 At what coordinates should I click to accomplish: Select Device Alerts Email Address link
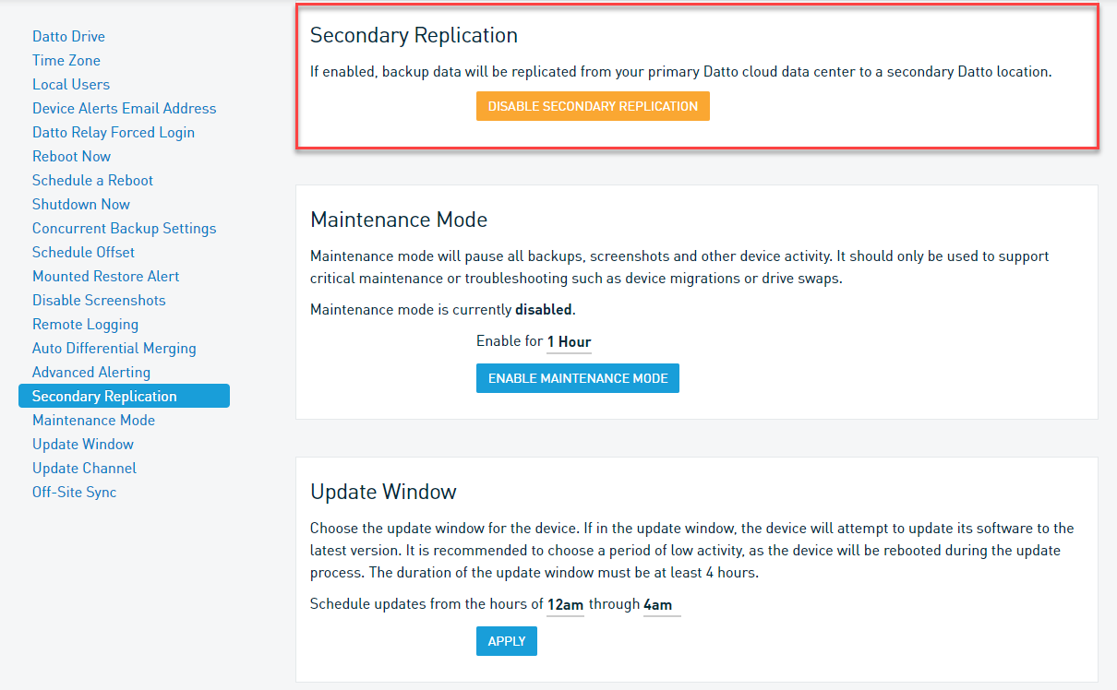pyautogui.click(x=124, y=109)
